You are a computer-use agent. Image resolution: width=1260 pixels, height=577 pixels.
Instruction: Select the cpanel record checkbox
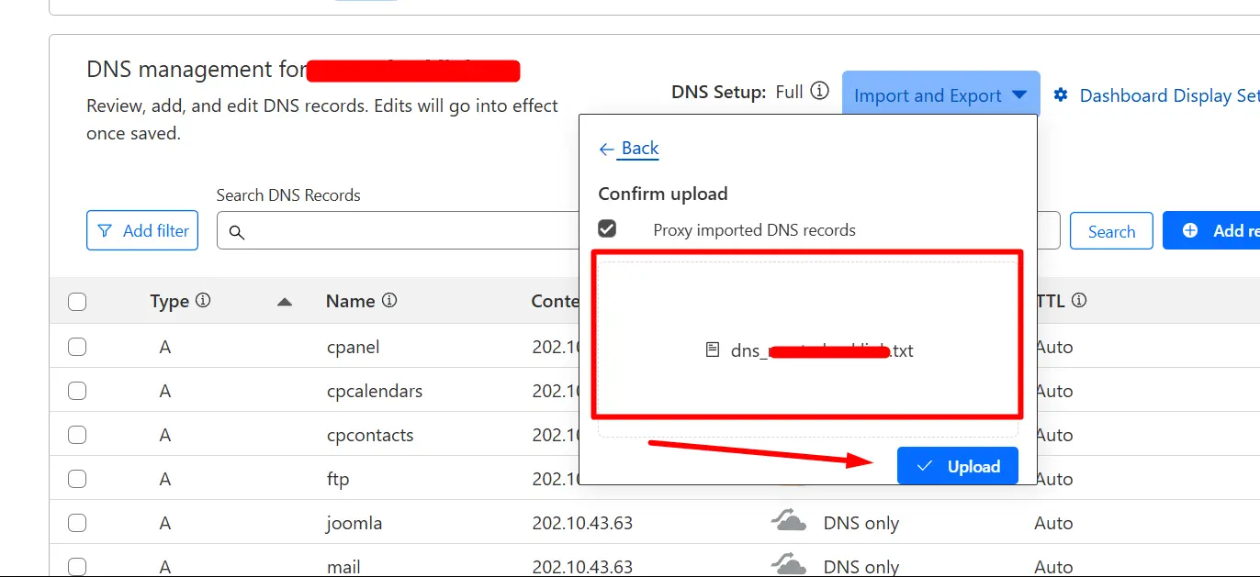(x=77, y=347)
